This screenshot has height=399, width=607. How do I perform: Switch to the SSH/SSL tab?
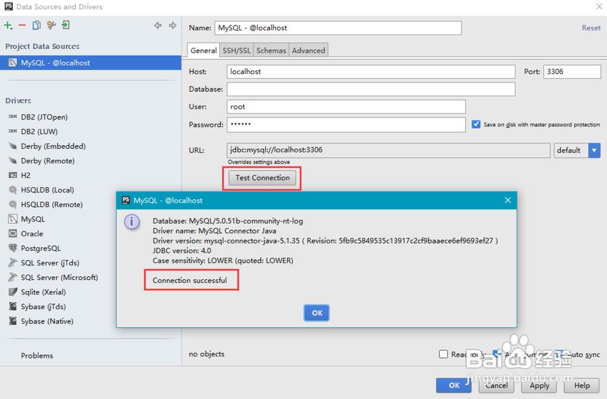pos(236,50)
